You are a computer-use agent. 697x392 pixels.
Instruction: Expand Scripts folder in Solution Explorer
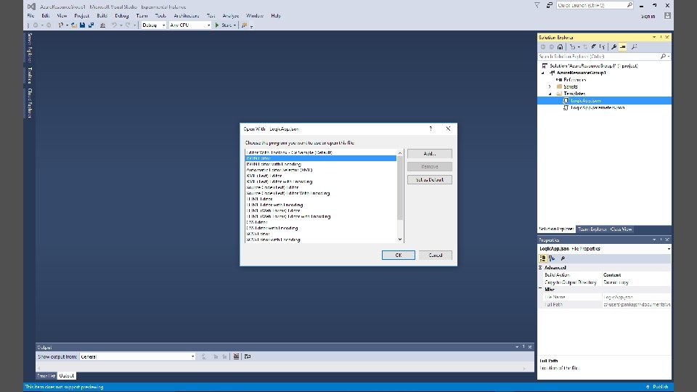[x=550, y=86]
